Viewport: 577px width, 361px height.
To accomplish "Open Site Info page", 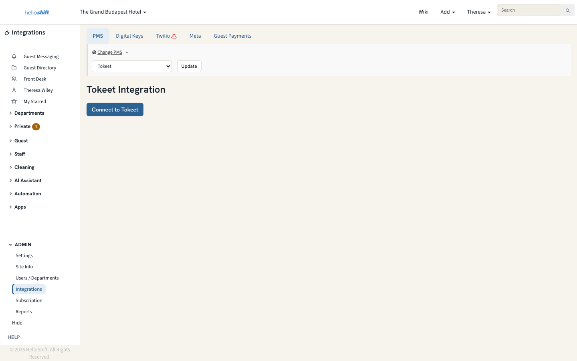I will tap(24, 267).
